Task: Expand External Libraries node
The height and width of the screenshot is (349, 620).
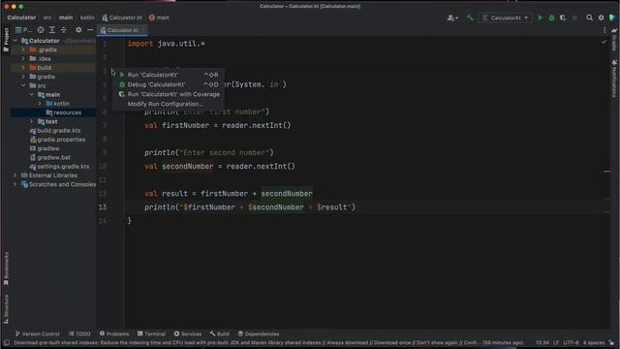Action: click(x=15, y=175)
